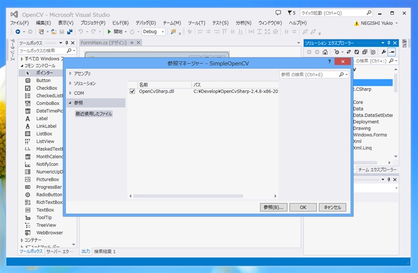Viewport: 418px width, 273px height.
Task: Click the New Project toolbar icon
Action: tap(41, 32)
